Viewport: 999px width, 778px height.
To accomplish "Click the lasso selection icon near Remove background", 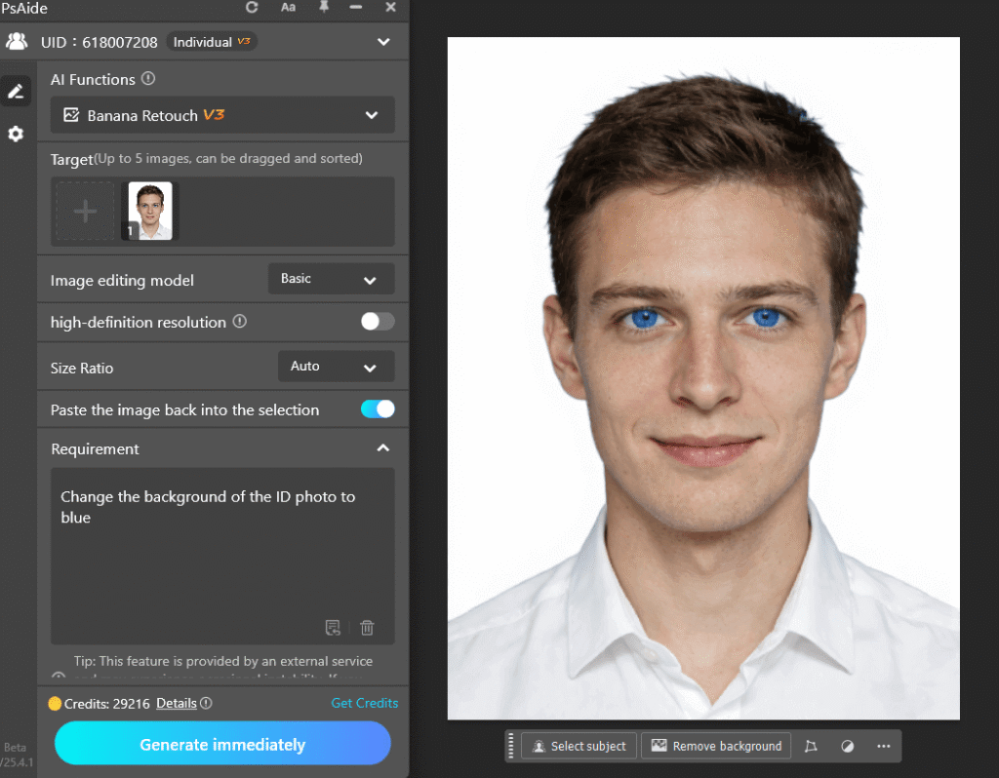I will pyautogui.click(x=811, y=746).
